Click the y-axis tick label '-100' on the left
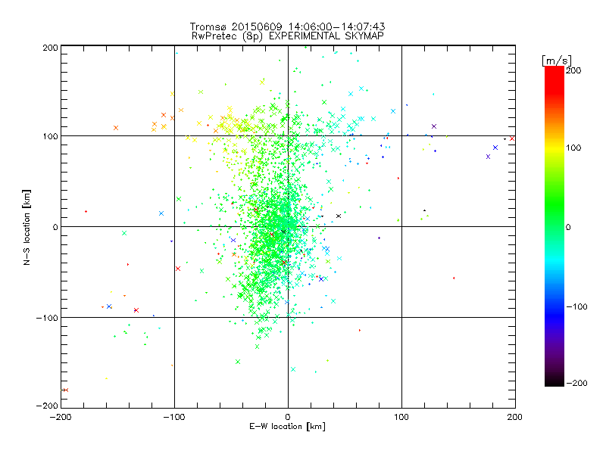606x454 pixels. 47,318
